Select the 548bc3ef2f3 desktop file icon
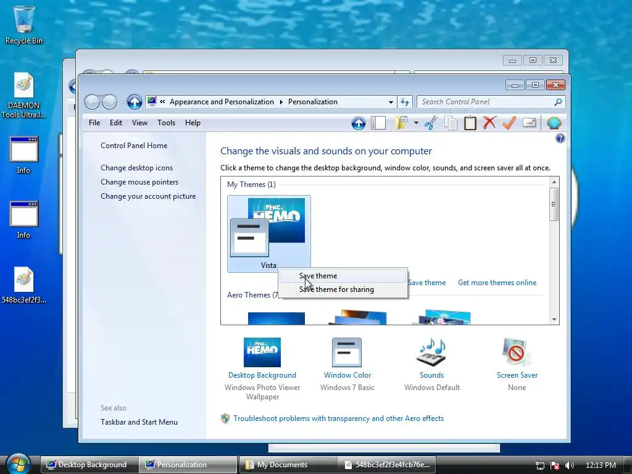The width and height of the screenshot is (632, 474). pos(24,285)
